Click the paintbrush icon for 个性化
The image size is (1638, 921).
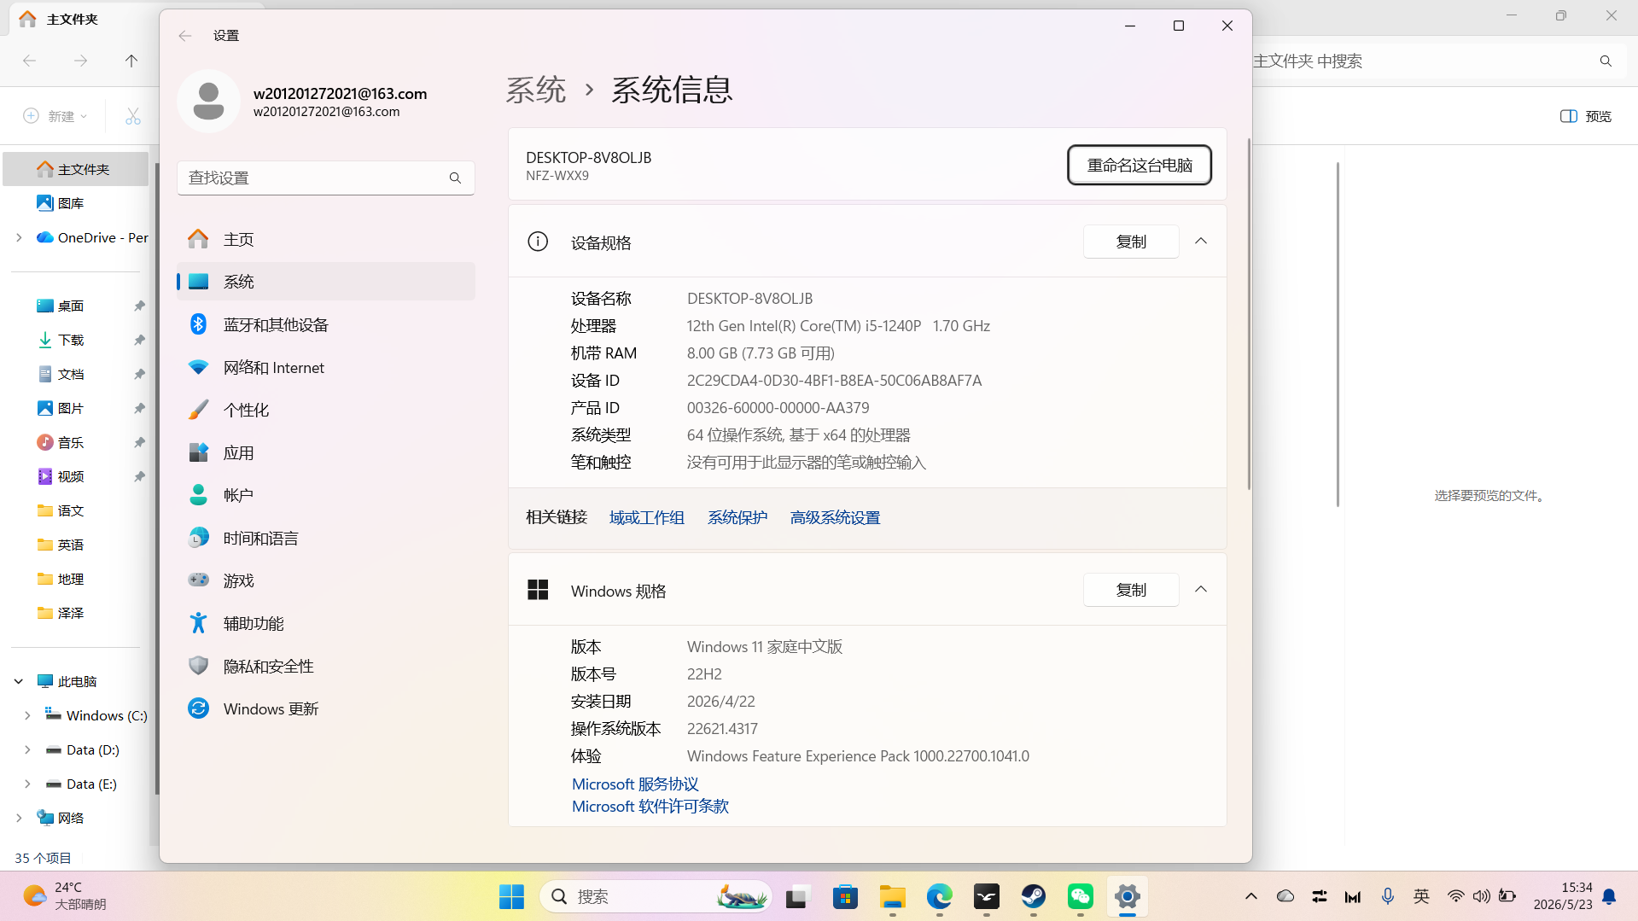(x=198, y=410)
